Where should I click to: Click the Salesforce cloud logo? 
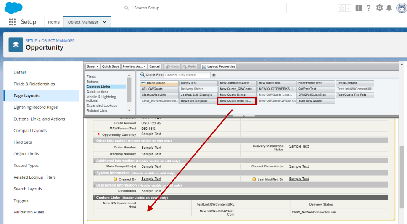[x=13, y=8]
